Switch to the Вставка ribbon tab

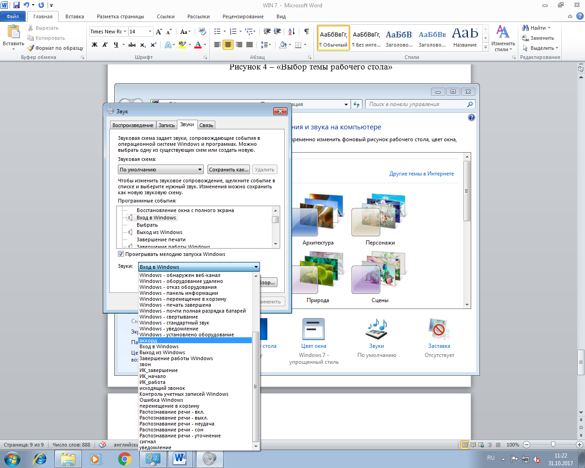click(x=74, y=16)
